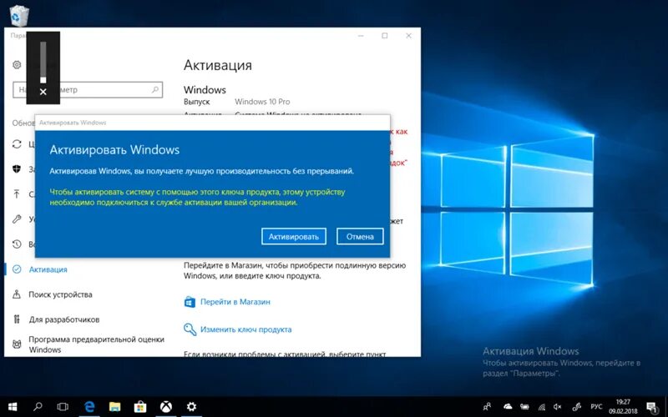
Task: Open the OneDrive cloud tray icon
Action: pos(508,407)
